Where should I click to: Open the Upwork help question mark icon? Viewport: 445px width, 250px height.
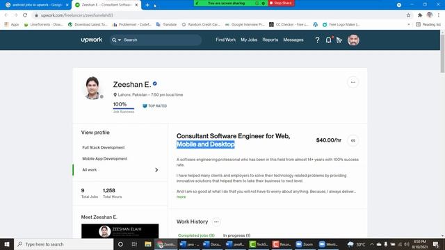pyautogui.click(x=317, y=40)
